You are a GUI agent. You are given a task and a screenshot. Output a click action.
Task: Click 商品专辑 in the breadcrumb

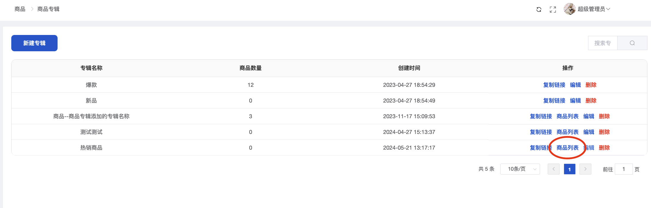coord(48,9)
